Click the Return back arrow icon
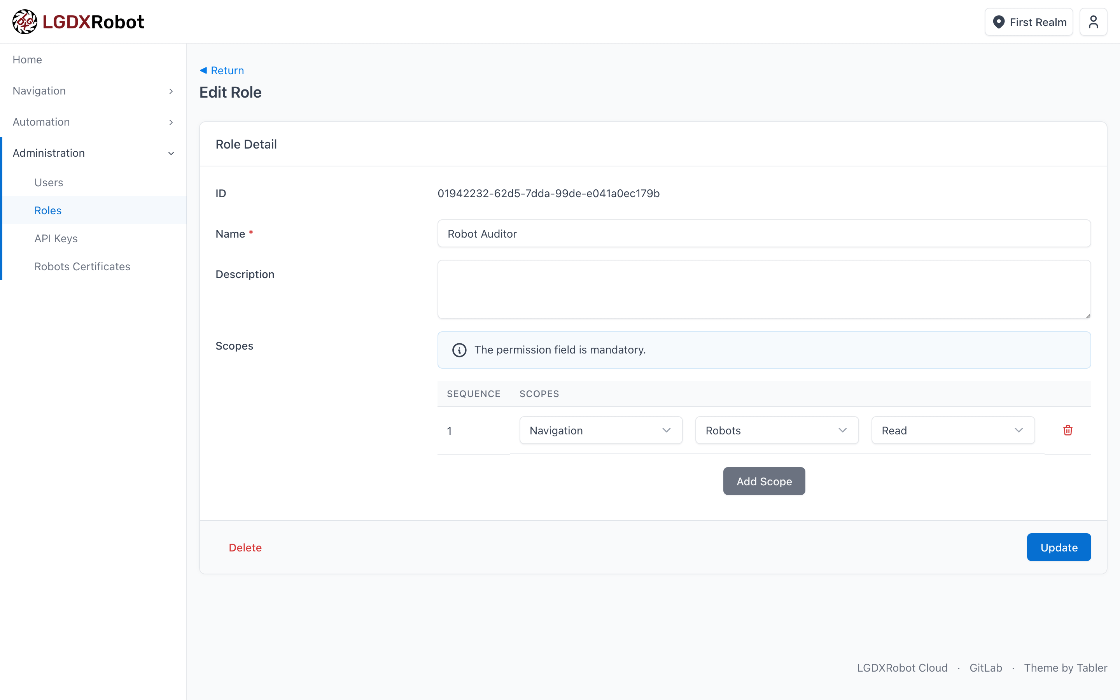1120x700 pixels. pos(203,70)
